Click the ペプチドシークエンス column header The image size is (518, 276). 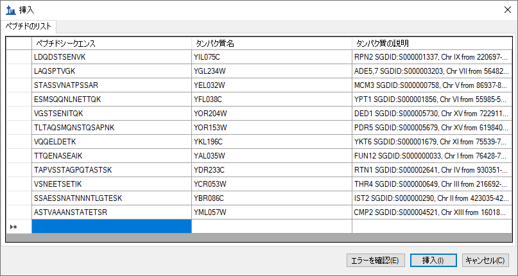pos(111,43)
